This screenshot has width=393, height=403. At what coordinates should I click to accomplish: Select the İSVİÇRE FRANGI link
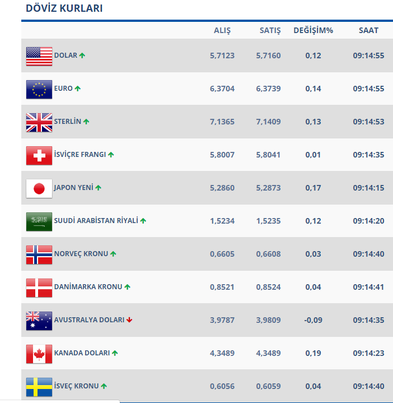(80, 155)
